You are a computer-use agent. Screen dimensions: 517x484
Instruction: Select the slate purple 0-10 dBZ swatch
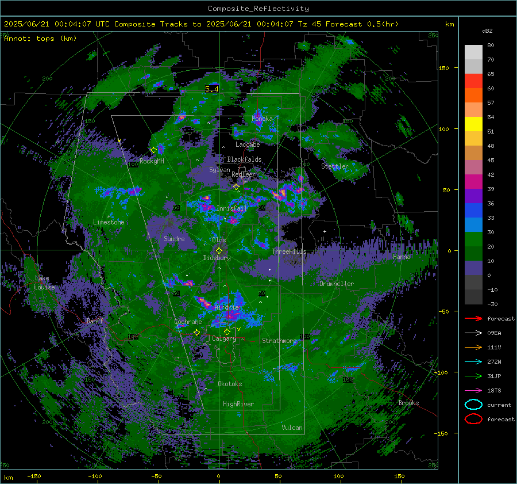pyautogui.click(x=473, y=268)
